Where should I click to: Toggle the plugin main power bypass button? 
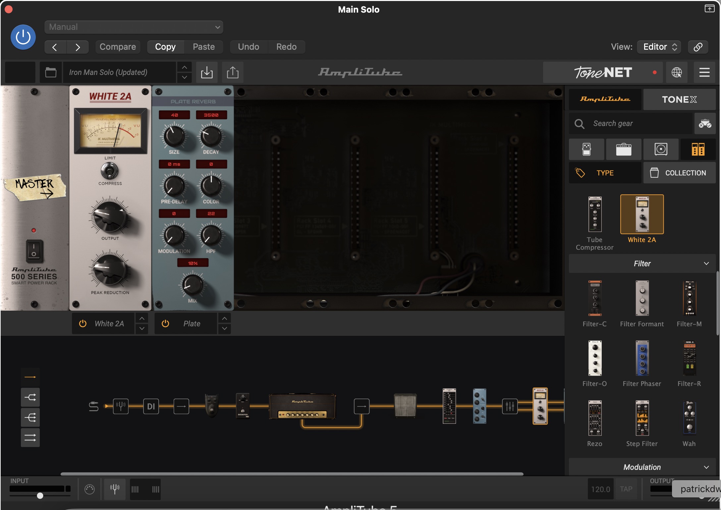(x=23, y=37)
